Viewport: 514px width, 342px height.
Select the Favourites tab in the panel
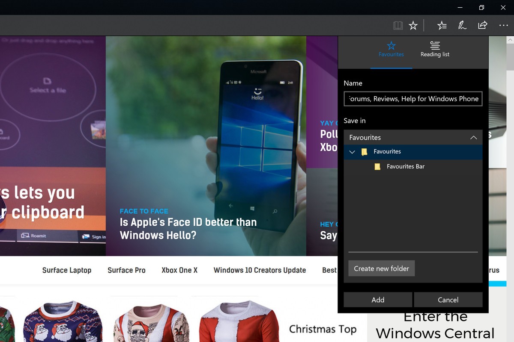tap(391, 49)
